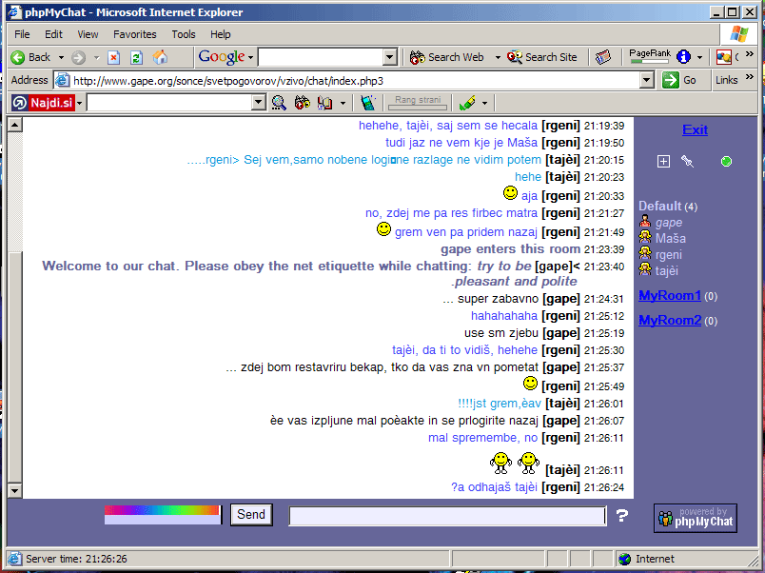The height and width of the screenshot is (573, 765).
Task: Open the View menu
Action: coord(88,34)
